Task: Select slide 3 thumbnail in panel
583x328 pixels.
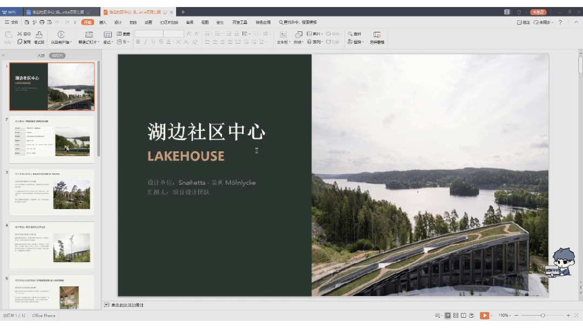Action: (x=52, y=192)
